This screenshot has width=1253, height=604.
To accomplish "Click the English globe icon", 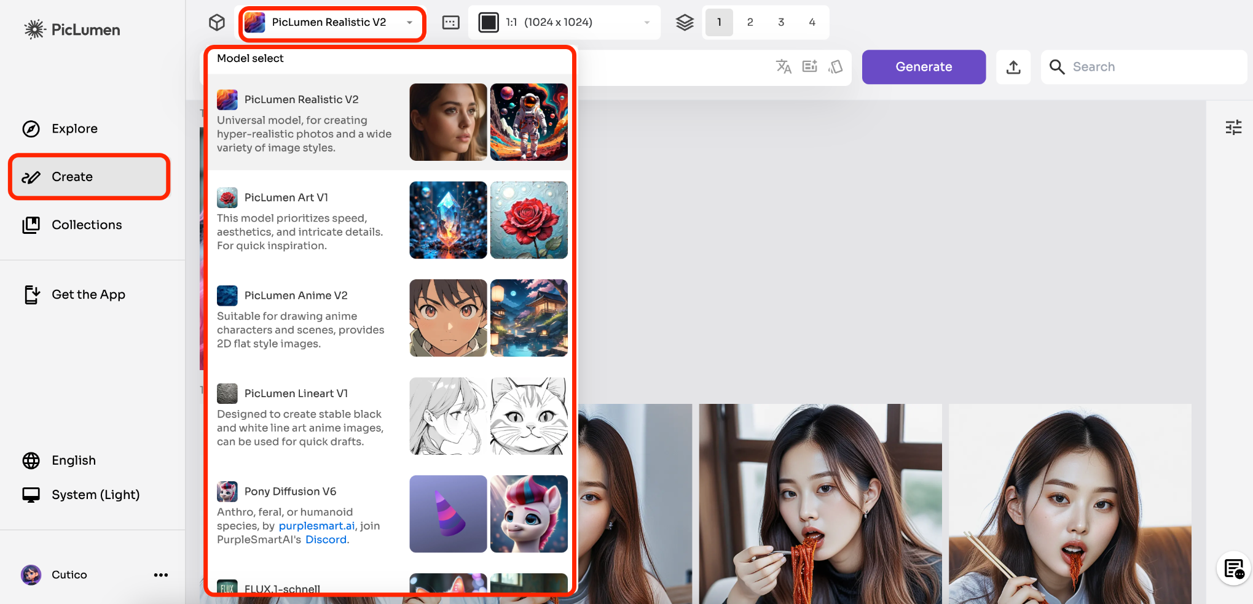I will (x=31, y=460).
